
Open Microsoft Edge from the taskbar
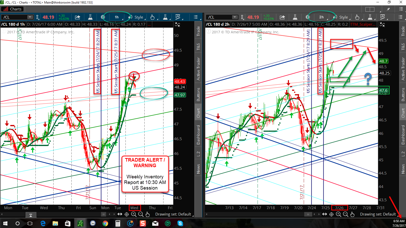[43, 223]
